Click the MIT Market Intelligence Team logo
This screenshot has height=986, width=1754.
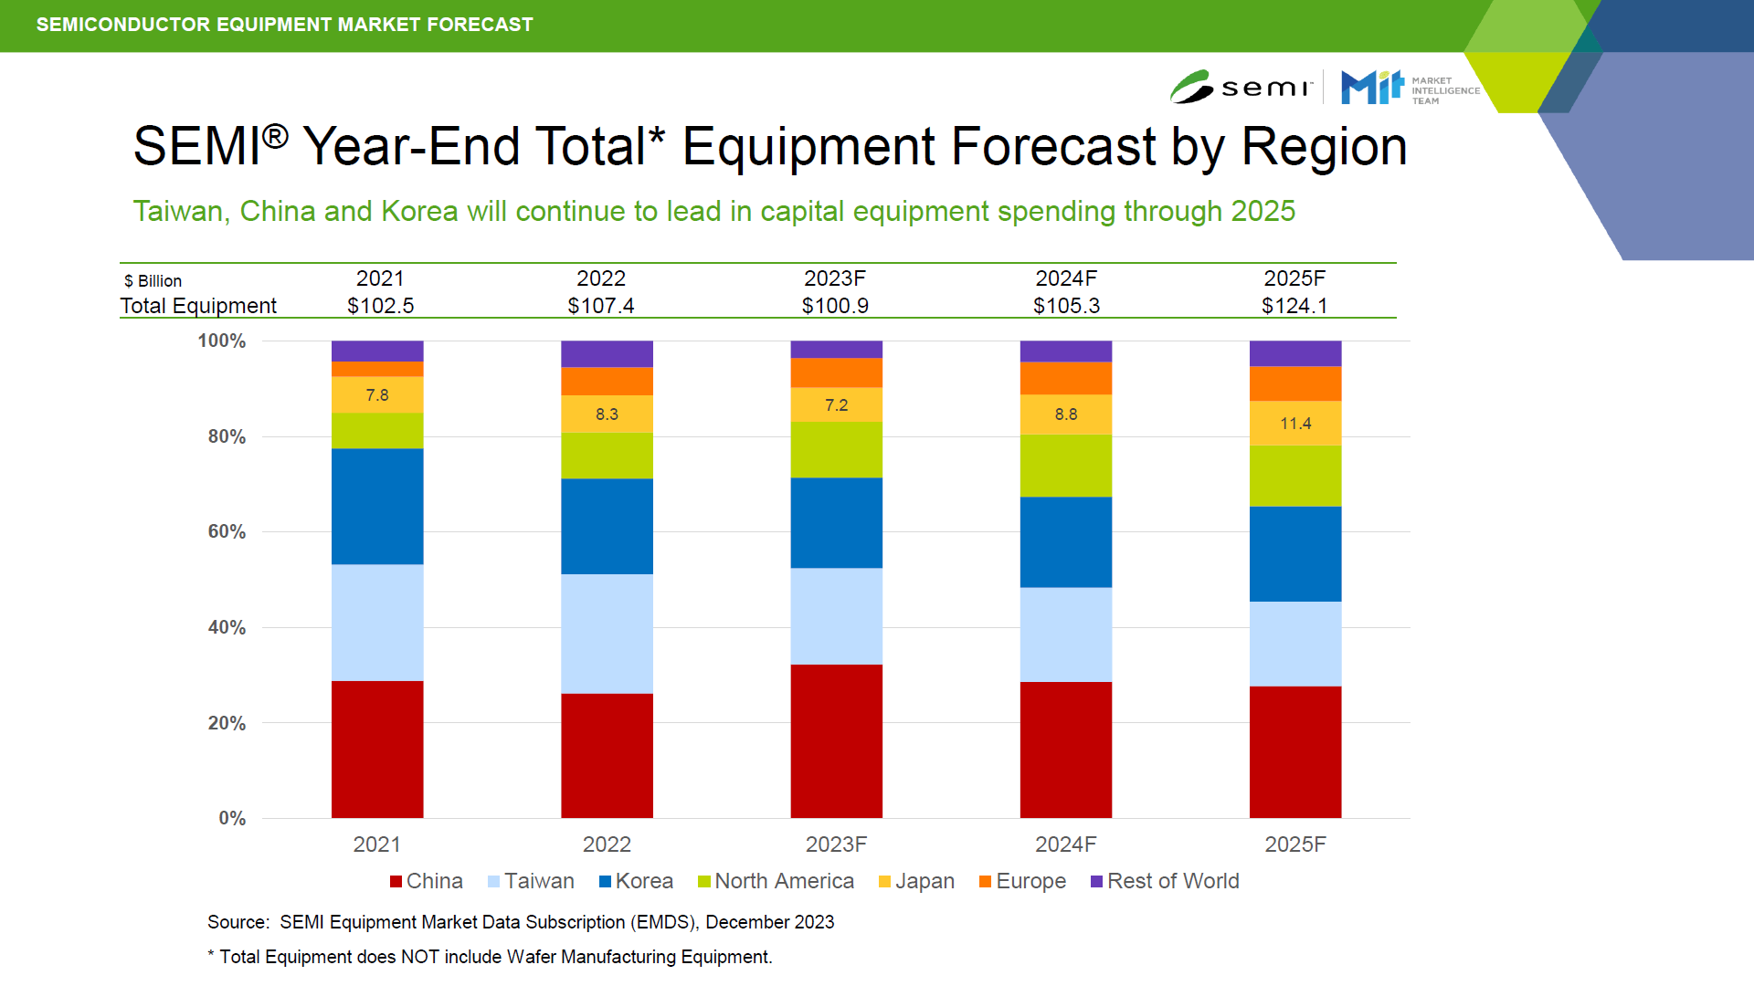pos(1411,88)
